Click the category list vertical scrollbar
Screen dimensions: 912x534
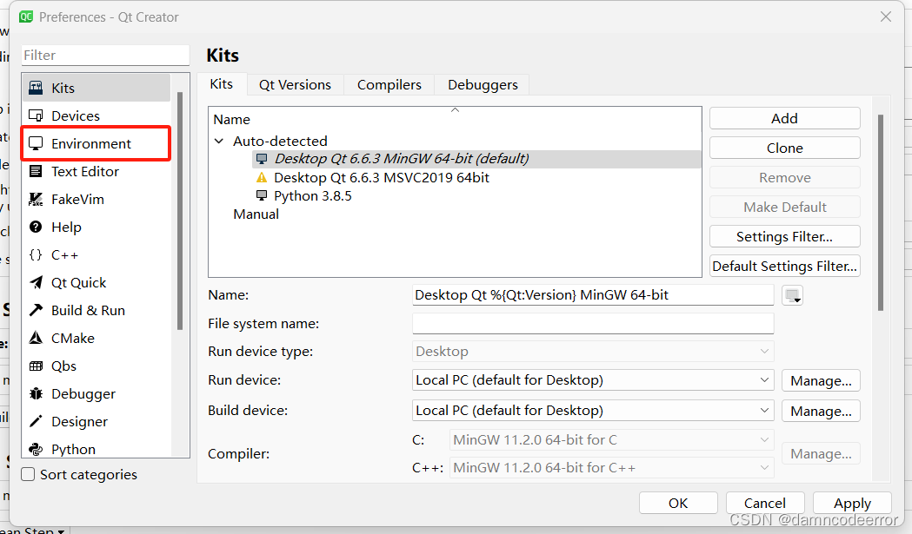coord(180,208)
